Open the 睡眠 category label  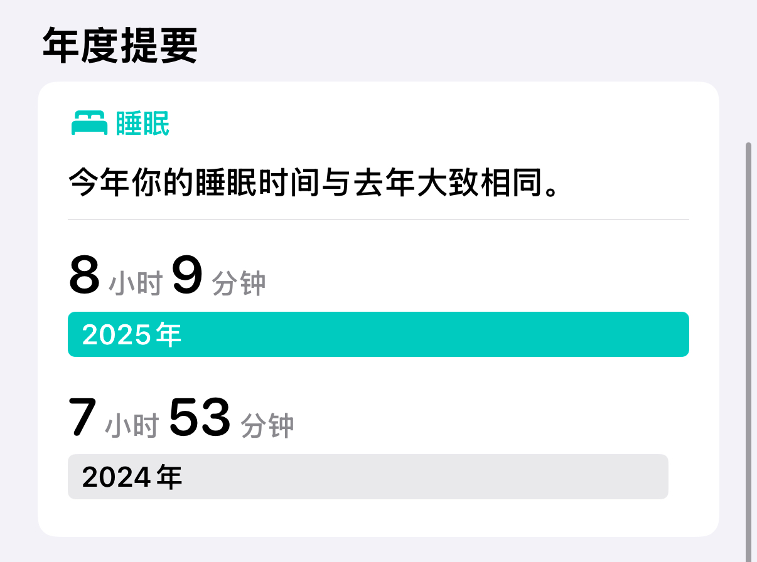pos(142,124)
